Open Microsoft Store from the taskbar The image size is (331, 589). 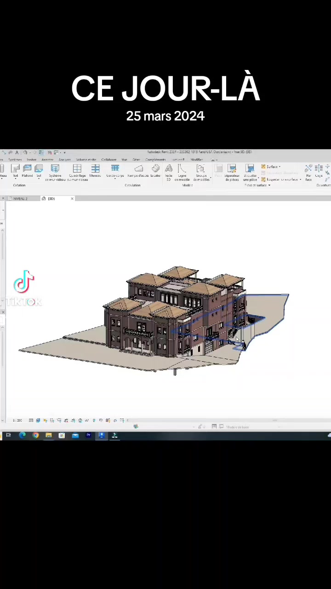pos(62,435)
